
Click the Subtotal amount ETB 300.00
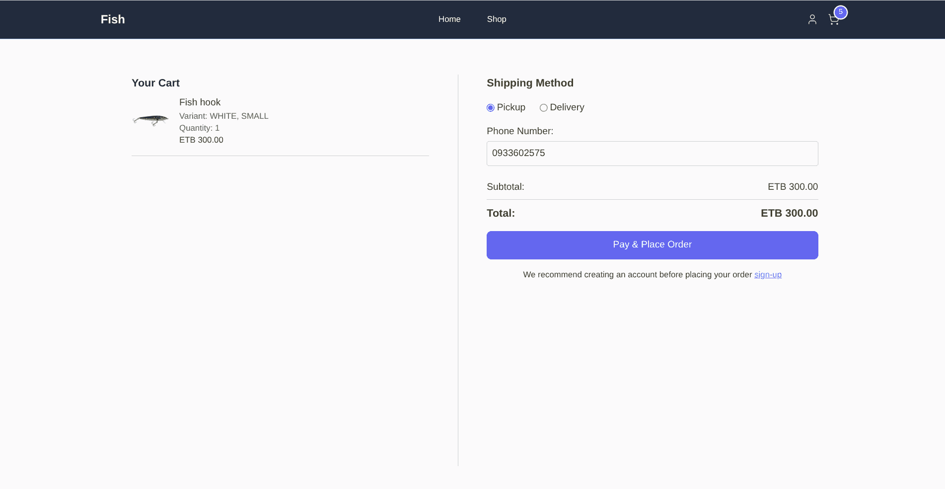coord(792,187)
